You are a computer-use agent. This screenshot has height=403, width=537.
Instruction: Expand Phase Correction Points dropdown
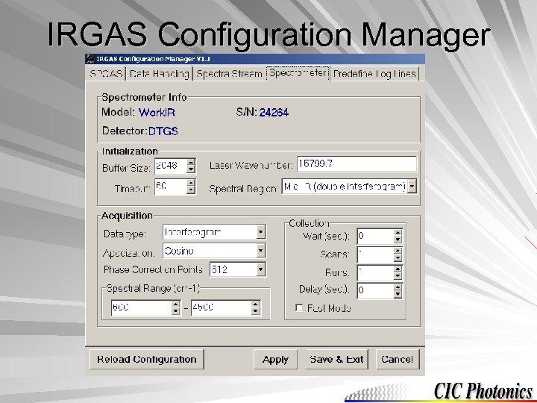(260, 269)
